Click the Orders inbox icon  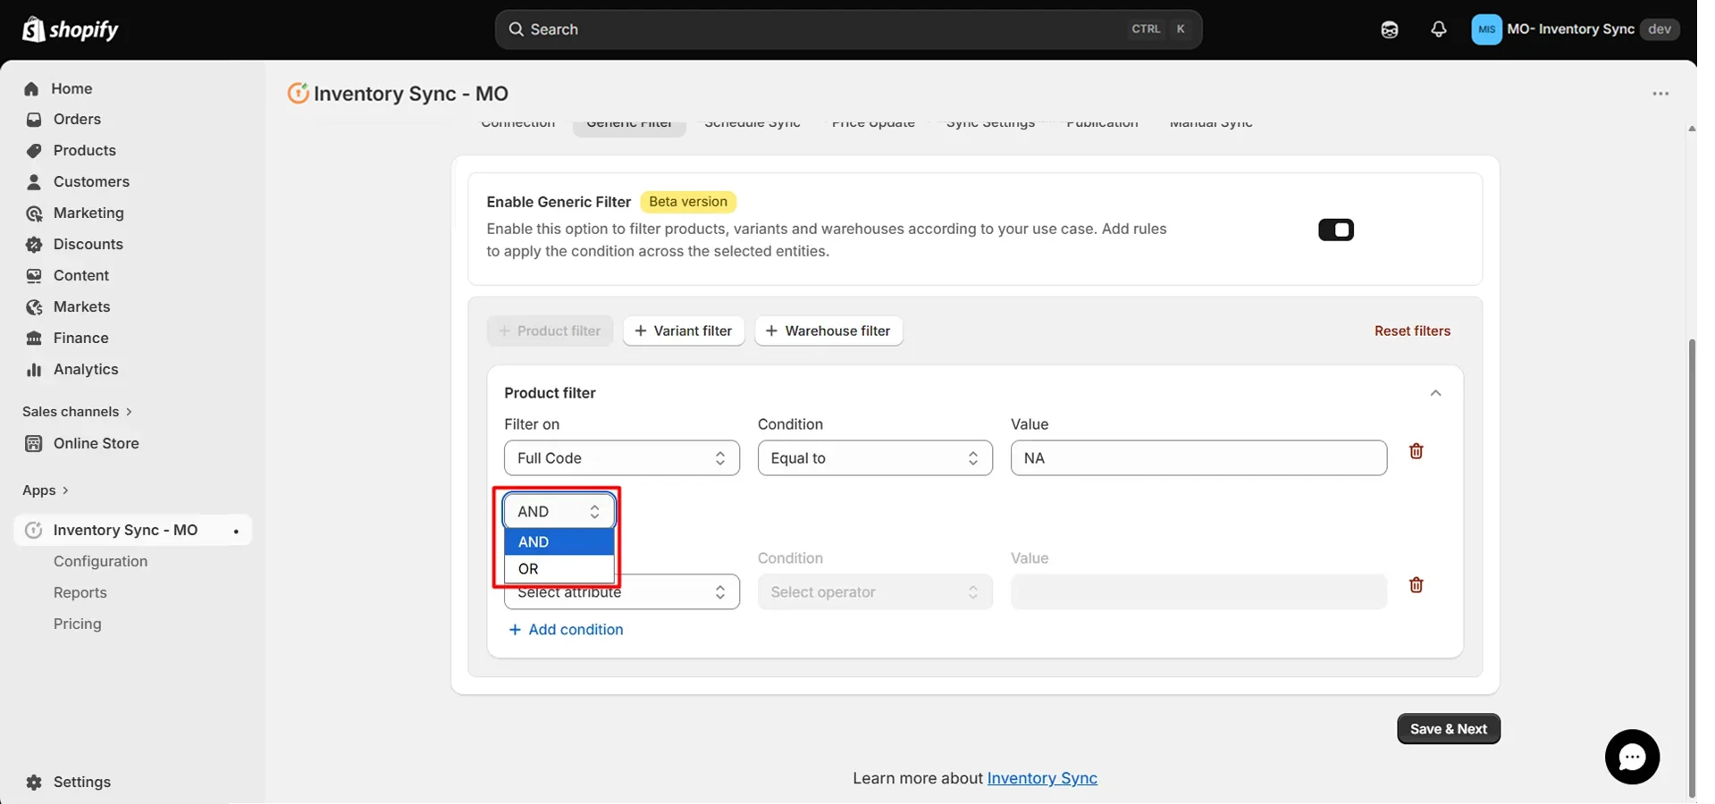click(x=34, y=120)
